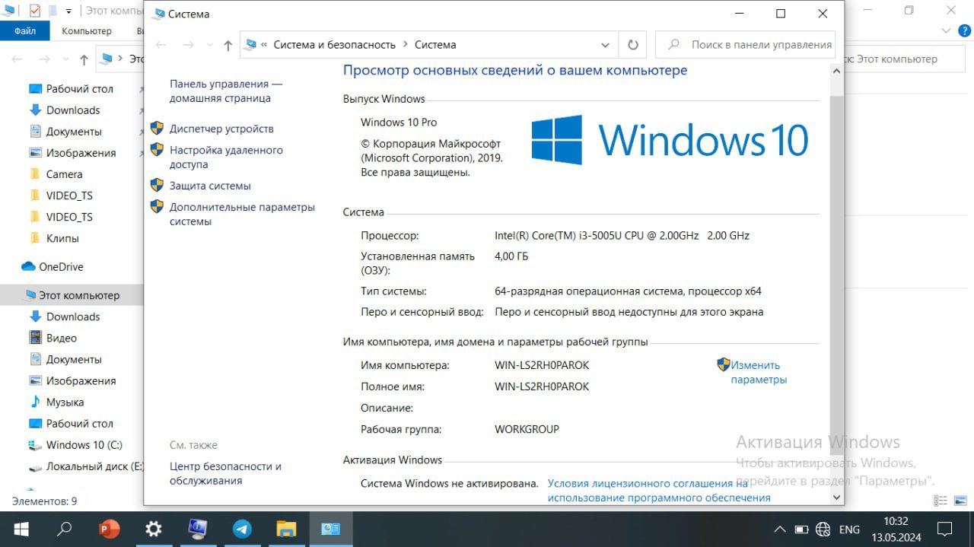The width and height of the screenshot is (974, 547).
Task: Open the notification center icon
Action: [944, 530]
